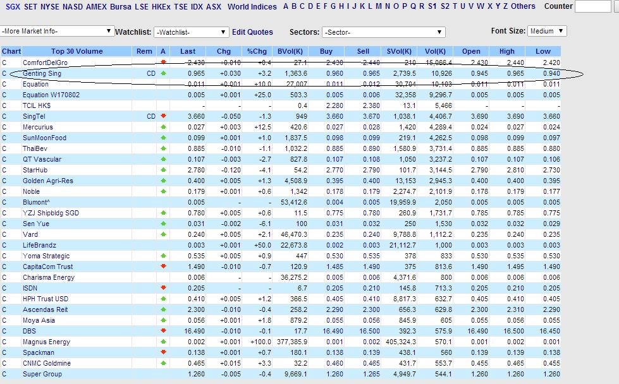Click CD remark in SingTel row
Image resolution: width=619 pixels, height=384 pixels.
point(151,116)
